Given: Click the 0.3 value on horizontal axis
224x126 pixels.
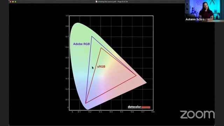Looking at the screenshot, I should (x=100, y=112).
